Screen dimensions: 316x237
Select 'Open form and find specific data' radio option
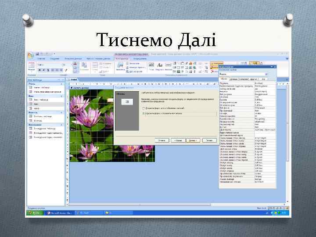(x=144, y=108)
